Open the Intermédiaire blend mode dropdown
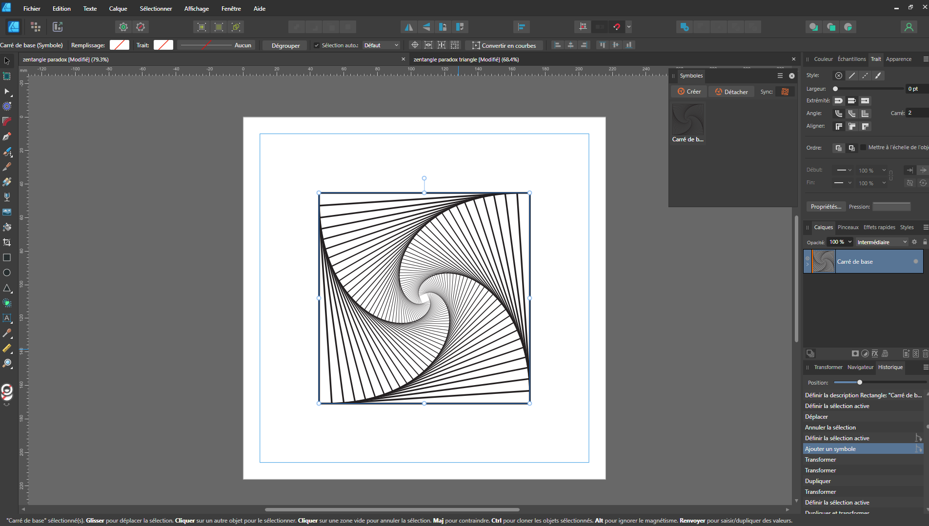The image size is (929, 526). point(882,242)
